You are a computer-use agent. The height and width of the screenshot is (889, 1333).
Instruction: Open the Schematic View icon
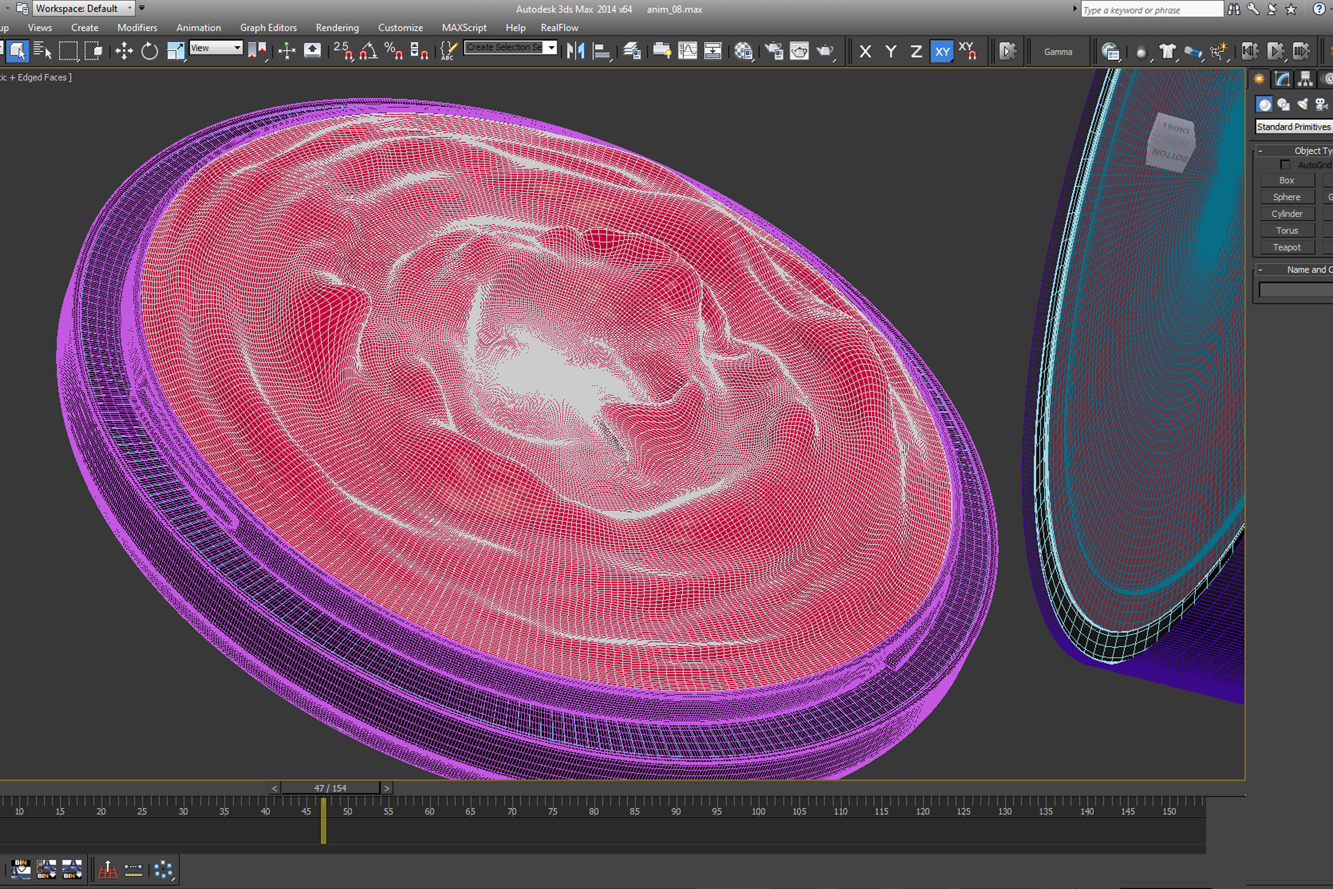713,51
